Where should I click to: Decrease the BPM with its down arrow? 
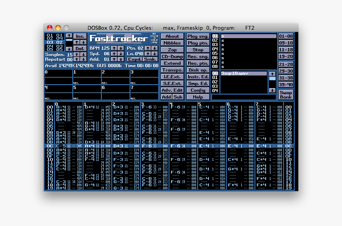[121, 48]
